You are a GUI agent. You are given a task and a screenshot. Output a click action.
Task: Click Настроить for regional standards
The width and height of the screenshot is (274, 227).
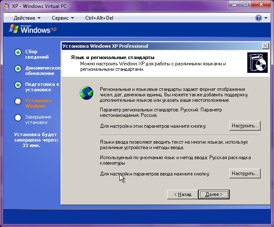(x=245, y=126)
